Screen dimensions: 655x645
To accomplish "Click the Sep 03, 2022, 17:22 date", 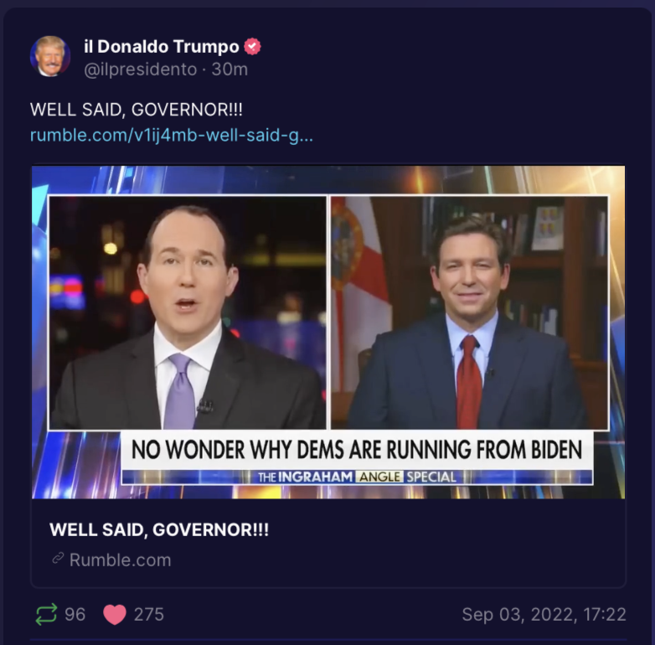I will point(544,615).
